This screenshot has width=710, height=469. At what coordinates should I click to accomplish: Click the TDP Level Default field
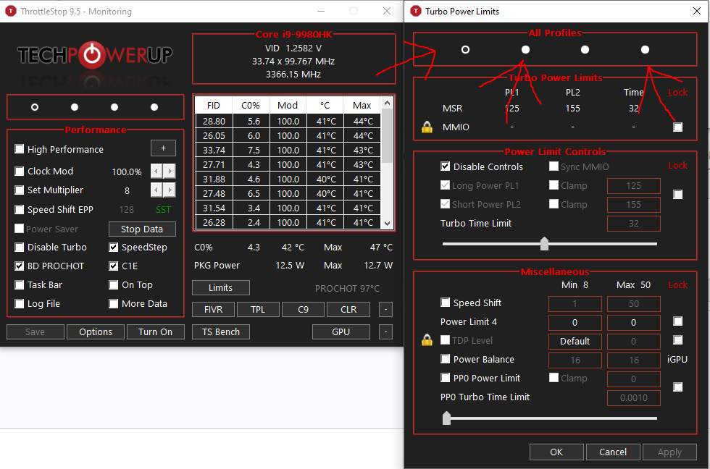tap(575, 342)
